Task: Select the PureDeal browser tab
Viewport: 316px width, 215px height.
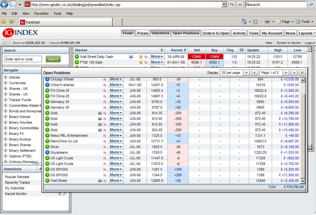Action: 65,22
